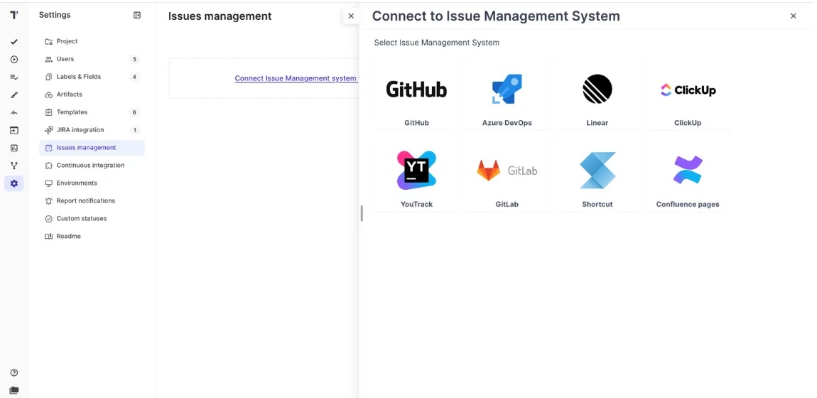
Task: Open Templates settings
Action: tap(92, 112)
